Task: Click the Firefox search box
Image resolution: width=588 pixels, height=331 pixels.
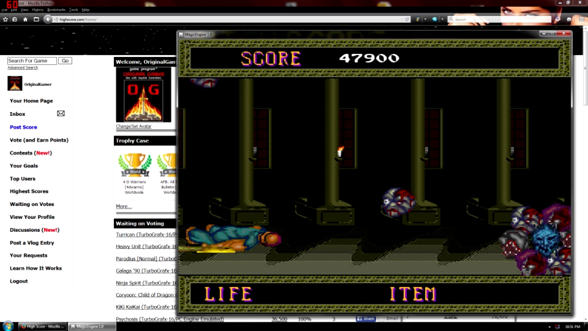Action: pyautogui.click(x=499, y=19)
